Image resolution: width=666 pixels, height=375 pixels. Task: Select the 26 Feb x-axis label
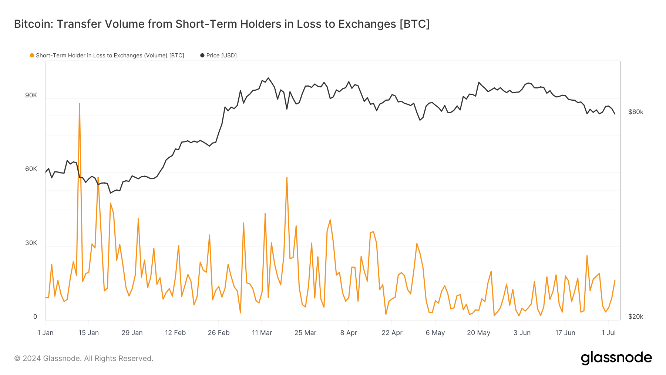tap(219, 333)
